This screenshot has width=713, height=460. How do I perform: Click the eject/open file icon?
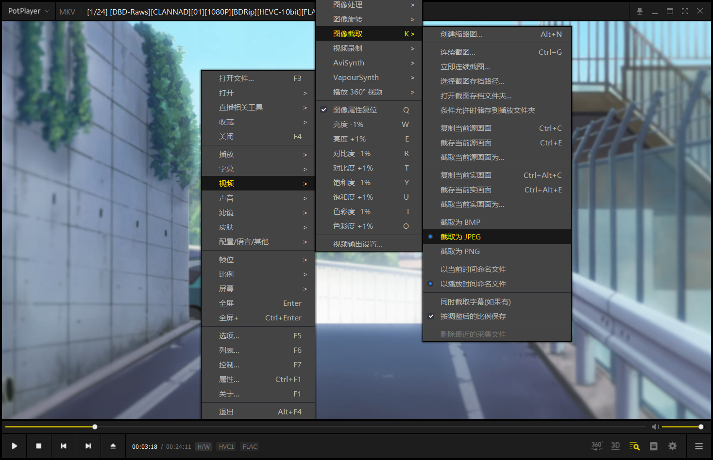pos(113,446)
